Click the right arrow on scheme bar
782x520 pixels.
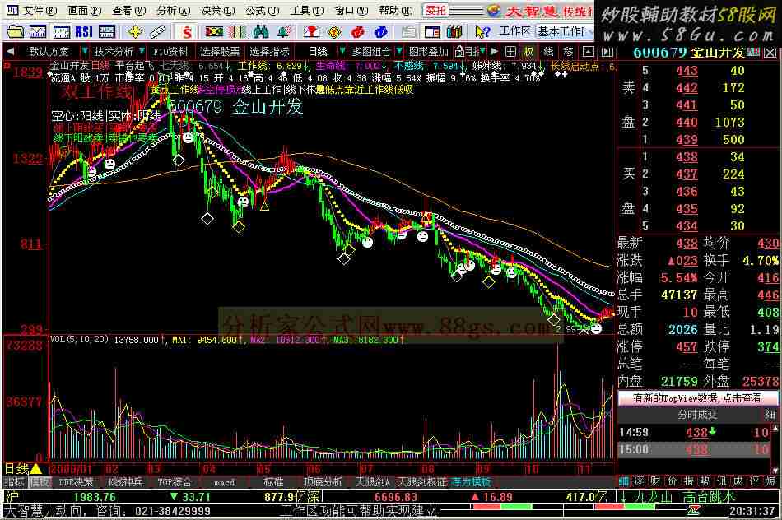point(494,51)
